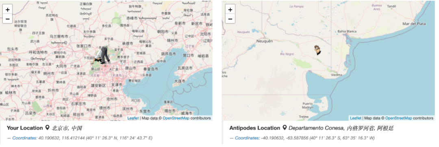Click the 烟台市 city label
Viewport: 439px width, 147px height.
170,111
